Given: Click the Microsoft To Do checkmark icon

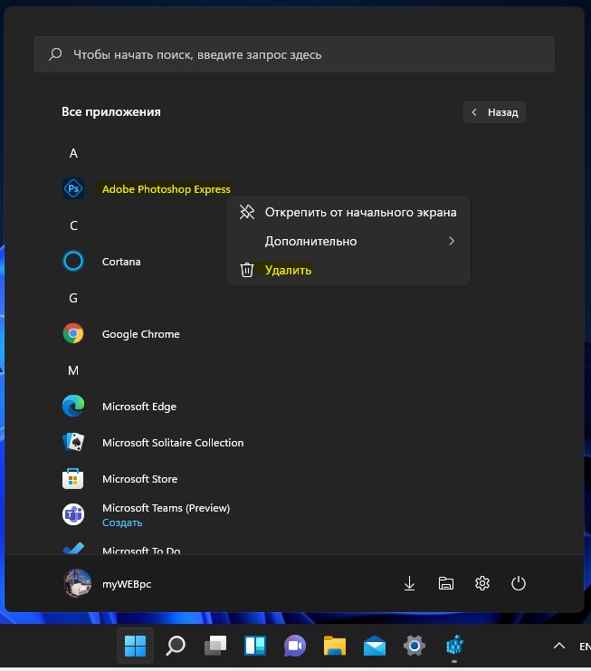Looking at the screenshot, I should pyautogui.click(x=73, y=549).
